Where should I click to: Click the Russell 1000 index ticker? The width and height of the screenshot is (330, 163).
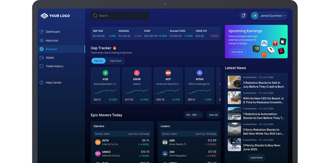tap(181, 33)
